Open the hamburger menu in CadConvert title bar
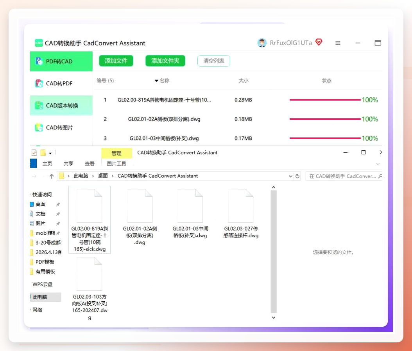The width and height of the screenshot is (412, 351). tap(338, 43)
